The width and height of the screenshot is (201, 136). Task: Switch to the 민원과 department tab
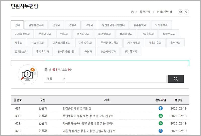tap(62, 34)
